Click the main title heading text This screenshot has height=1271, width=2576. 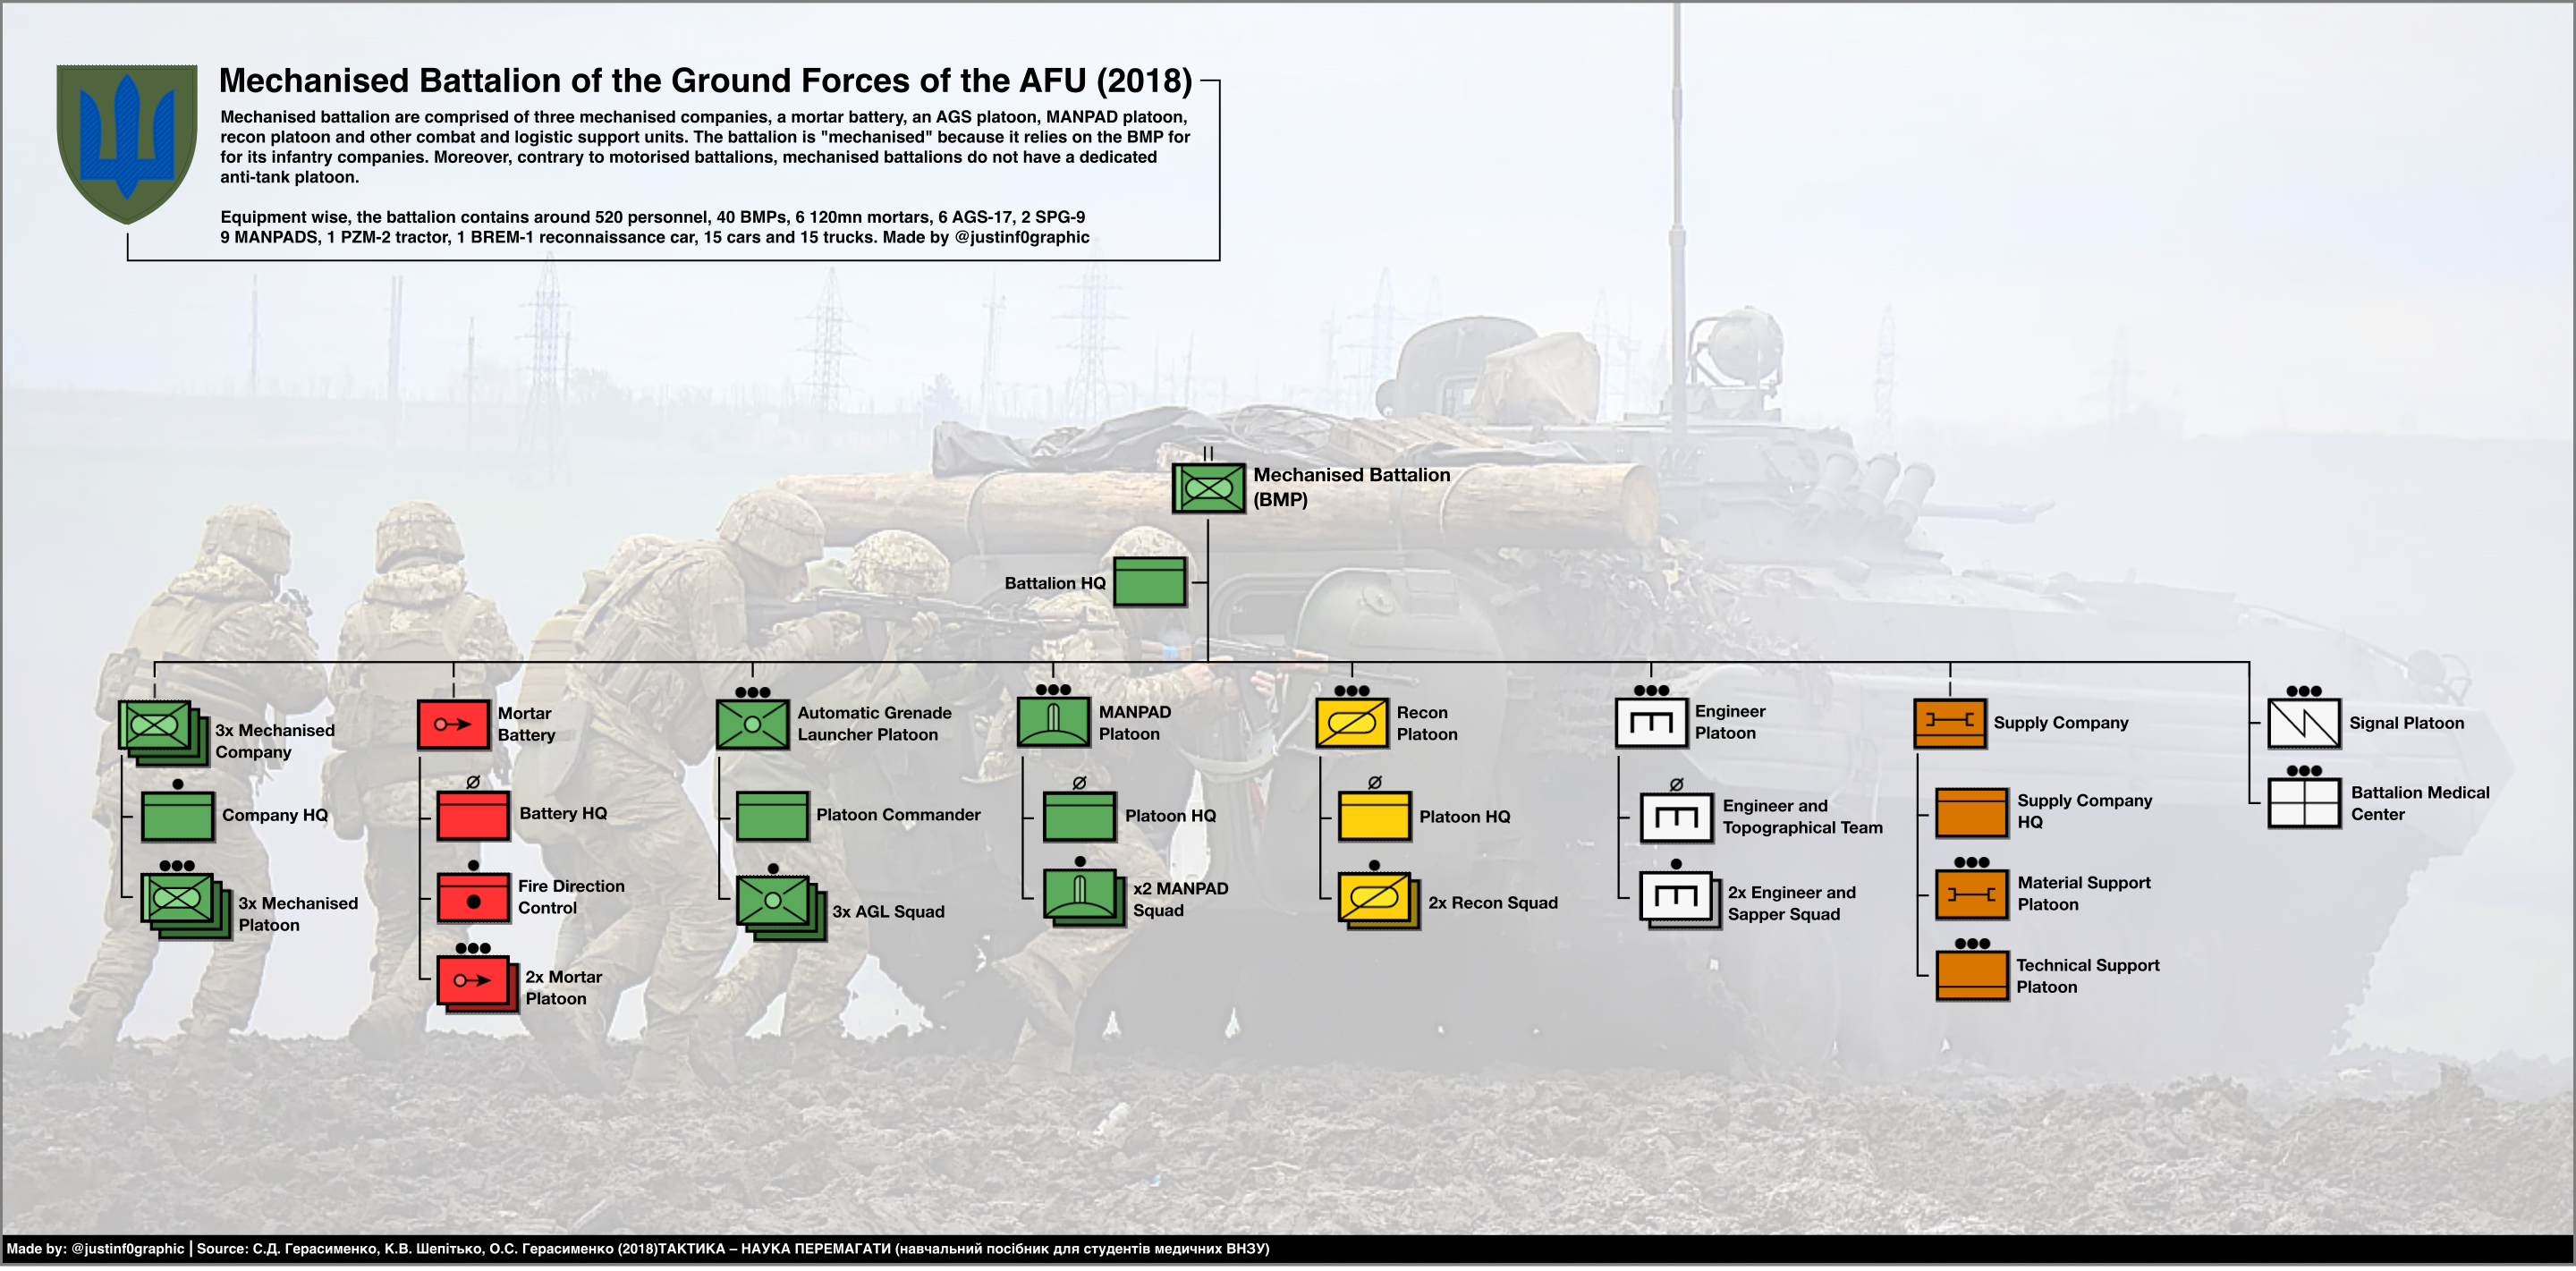tap(705, 81)
